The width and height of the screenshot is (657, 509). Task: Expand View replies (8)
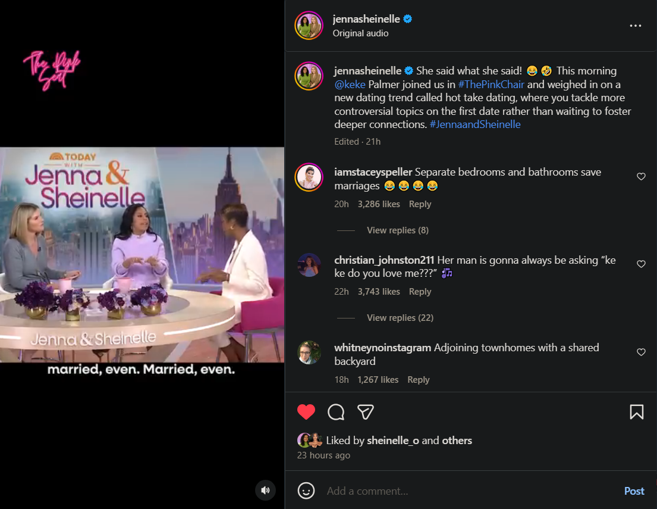point(397,230)
